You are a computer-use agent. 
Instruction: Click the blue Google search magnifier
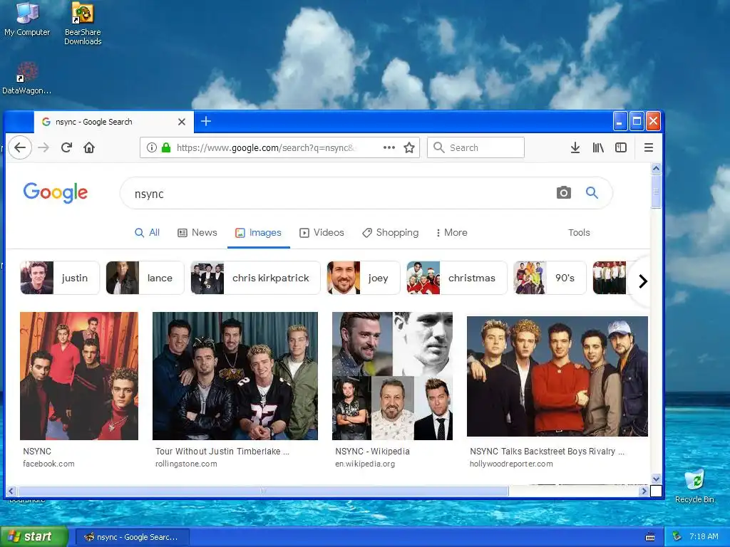tap(592, 192)
